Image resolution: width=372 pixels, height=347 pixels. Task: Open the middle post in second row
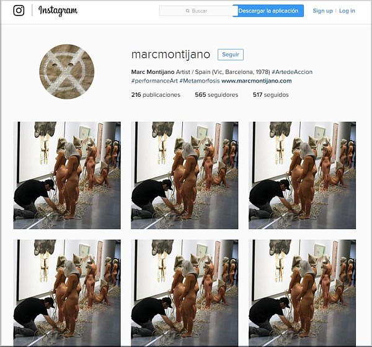[x=185, y=293]
